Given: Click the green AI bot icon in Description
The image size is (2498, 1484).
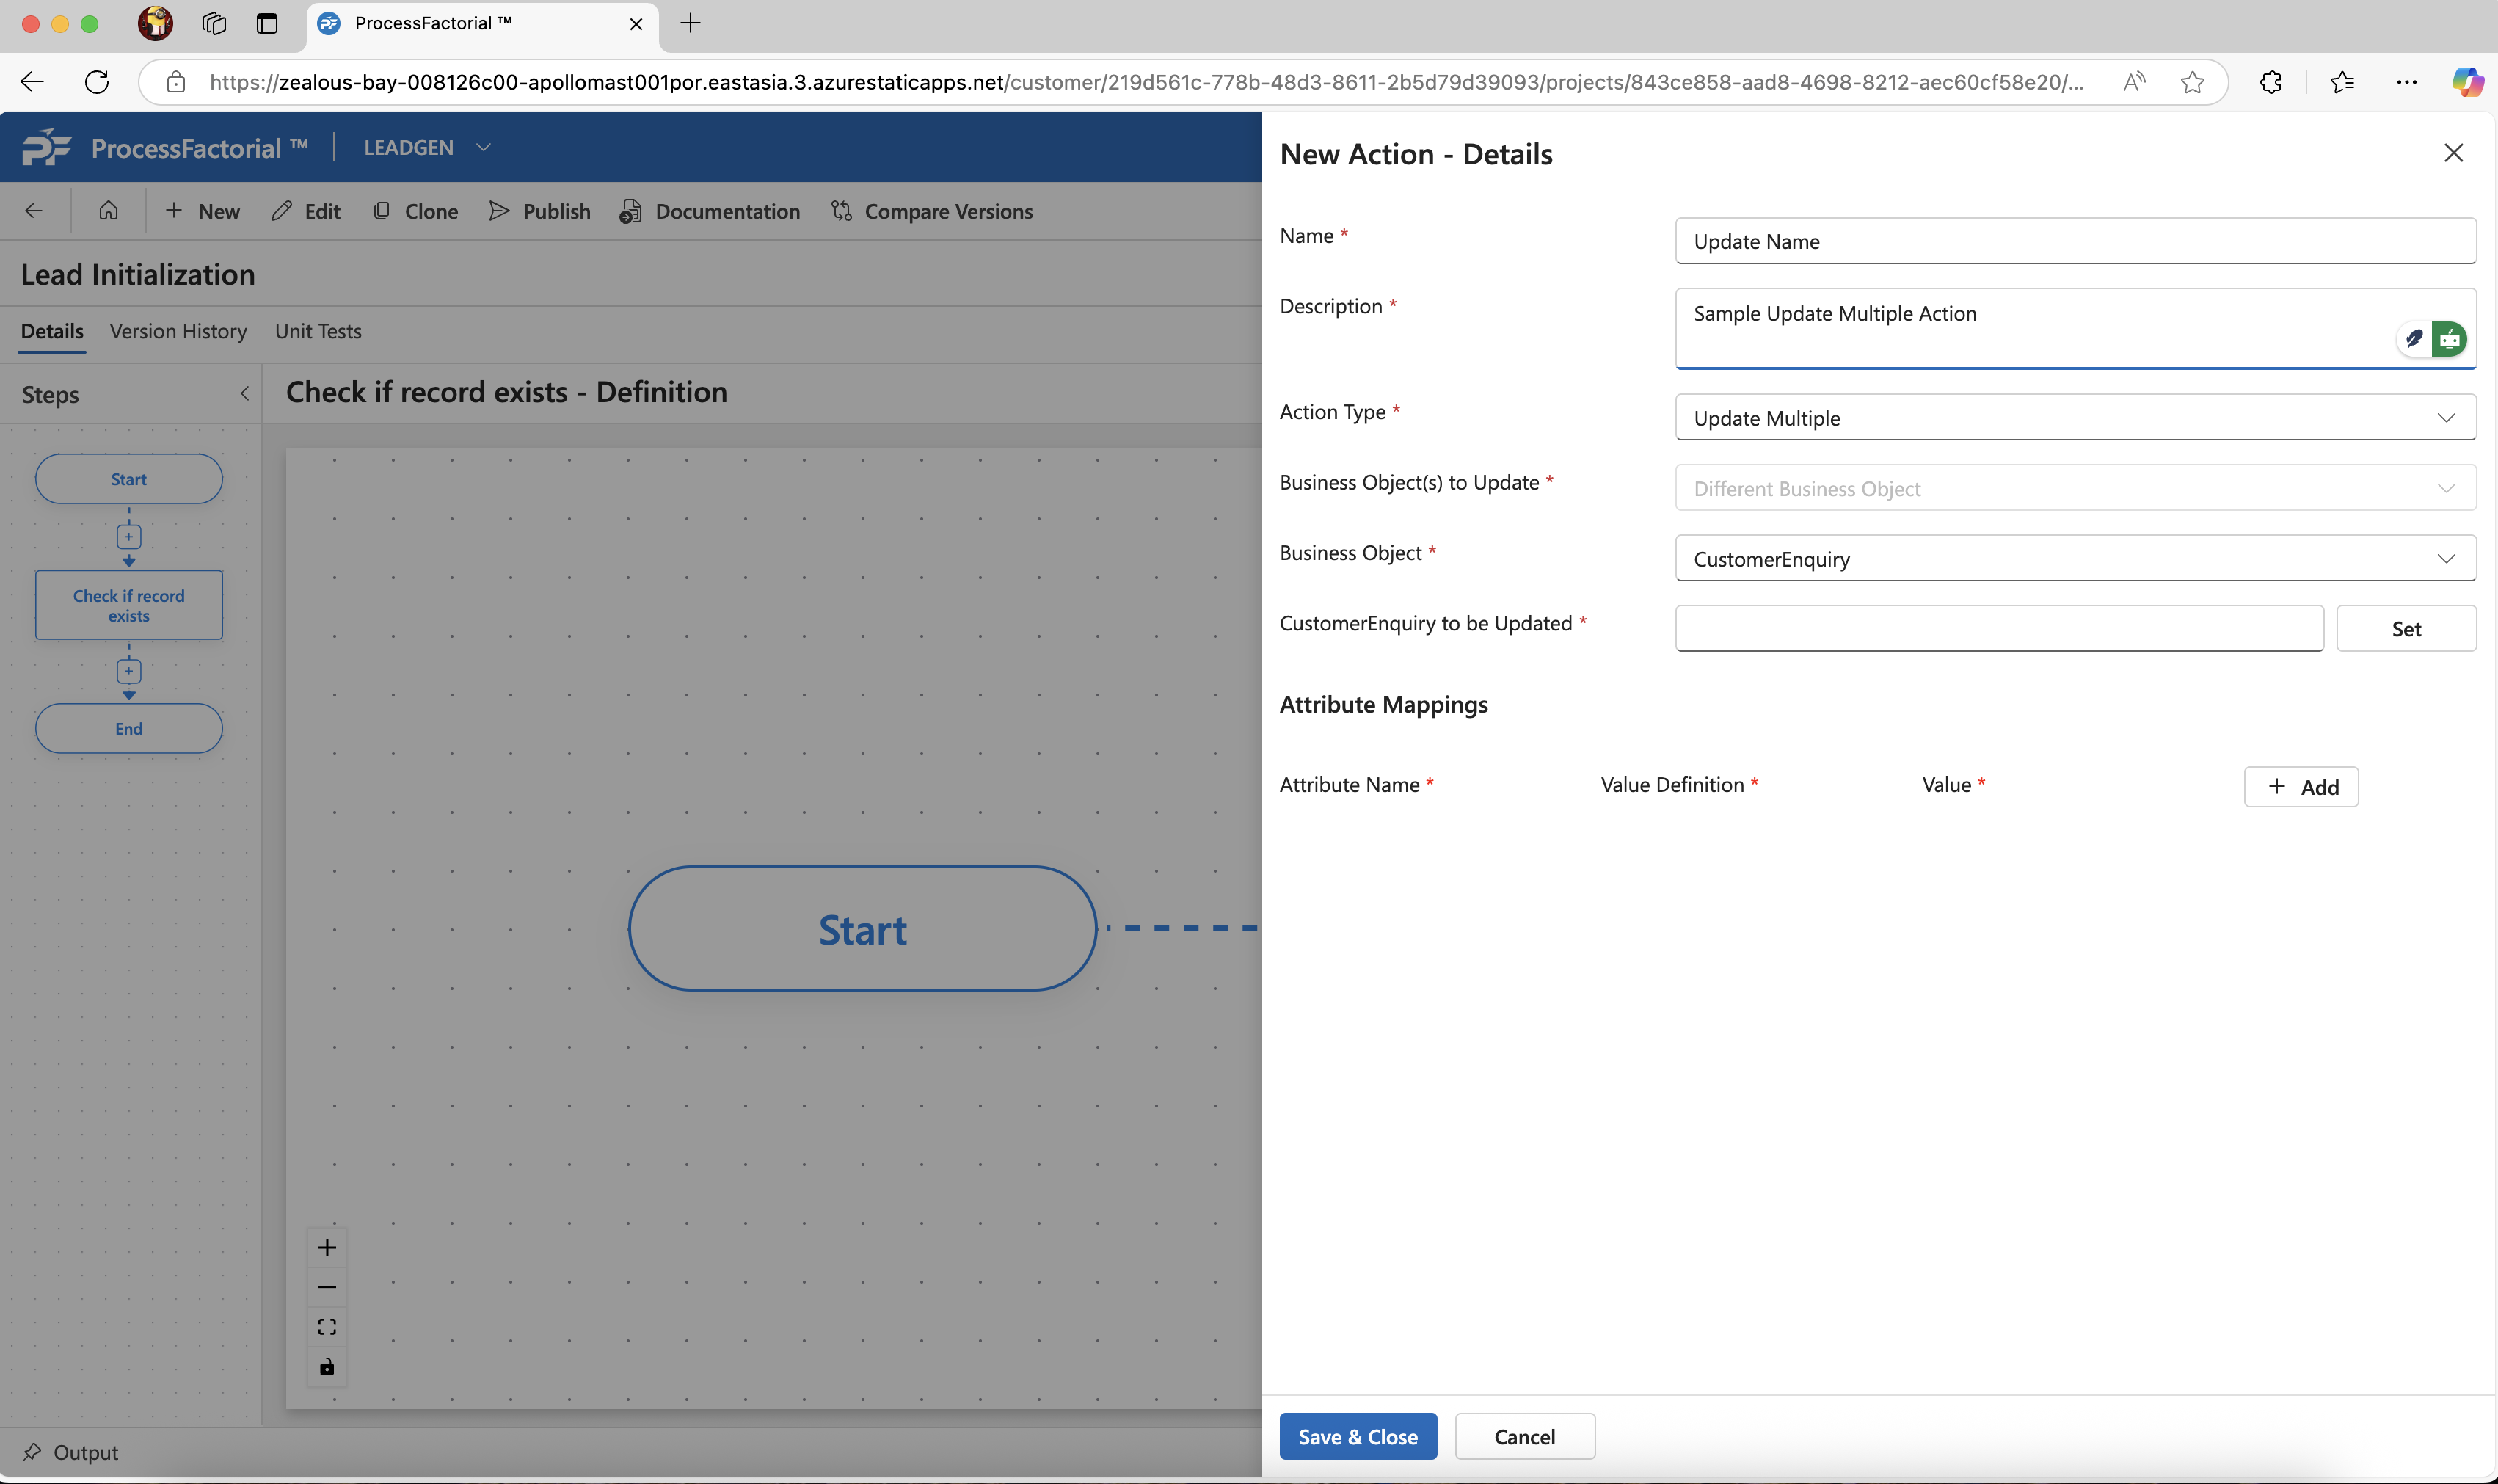Looking at the screenshot, I should click(2449, 339).
